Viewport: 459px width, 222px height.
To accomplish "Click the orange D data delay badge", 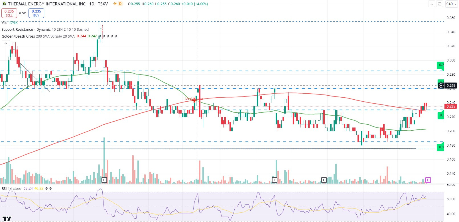I will [x=120, y=4].
